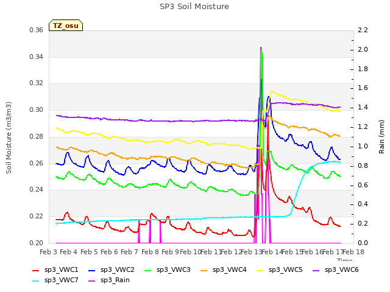
Task: Click the orange sp3_VWC4 legend swatch
Action: coord(204,270)
